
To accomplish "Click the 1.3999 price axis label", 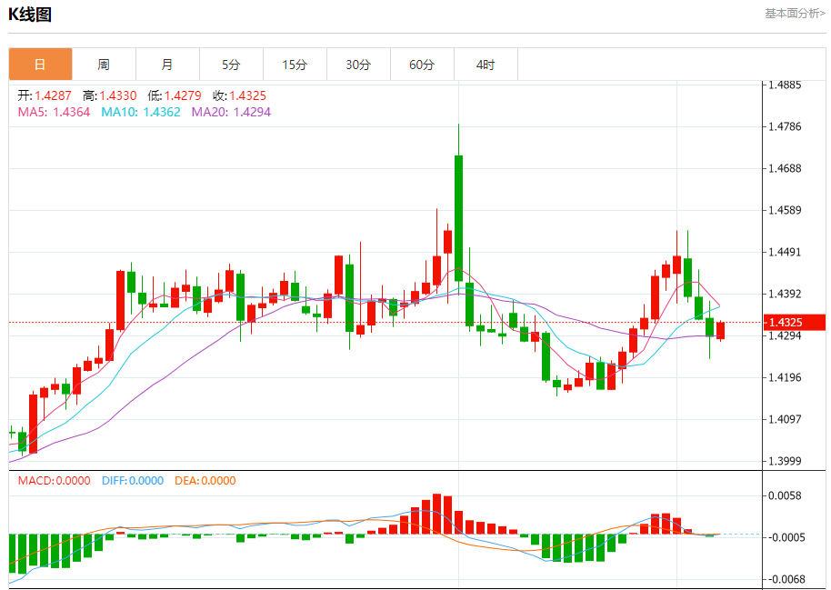I will [x=785, y=461].
